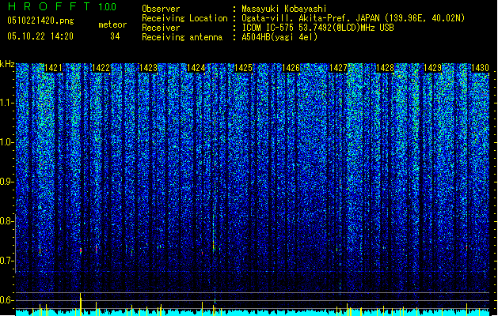Click the 1423 time marker
The height and width of the screenshot is (316, 498).
pos(148,68)
